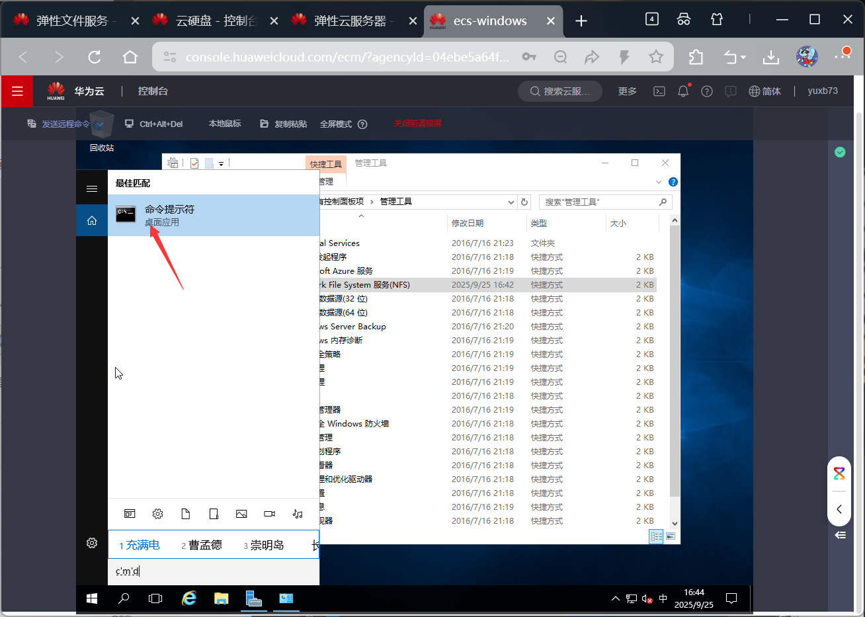The width and height of the screenshot is (865, 617).
Task: Show hidden tray icons on remote taskbar
Action: click(x=615, y=598)
